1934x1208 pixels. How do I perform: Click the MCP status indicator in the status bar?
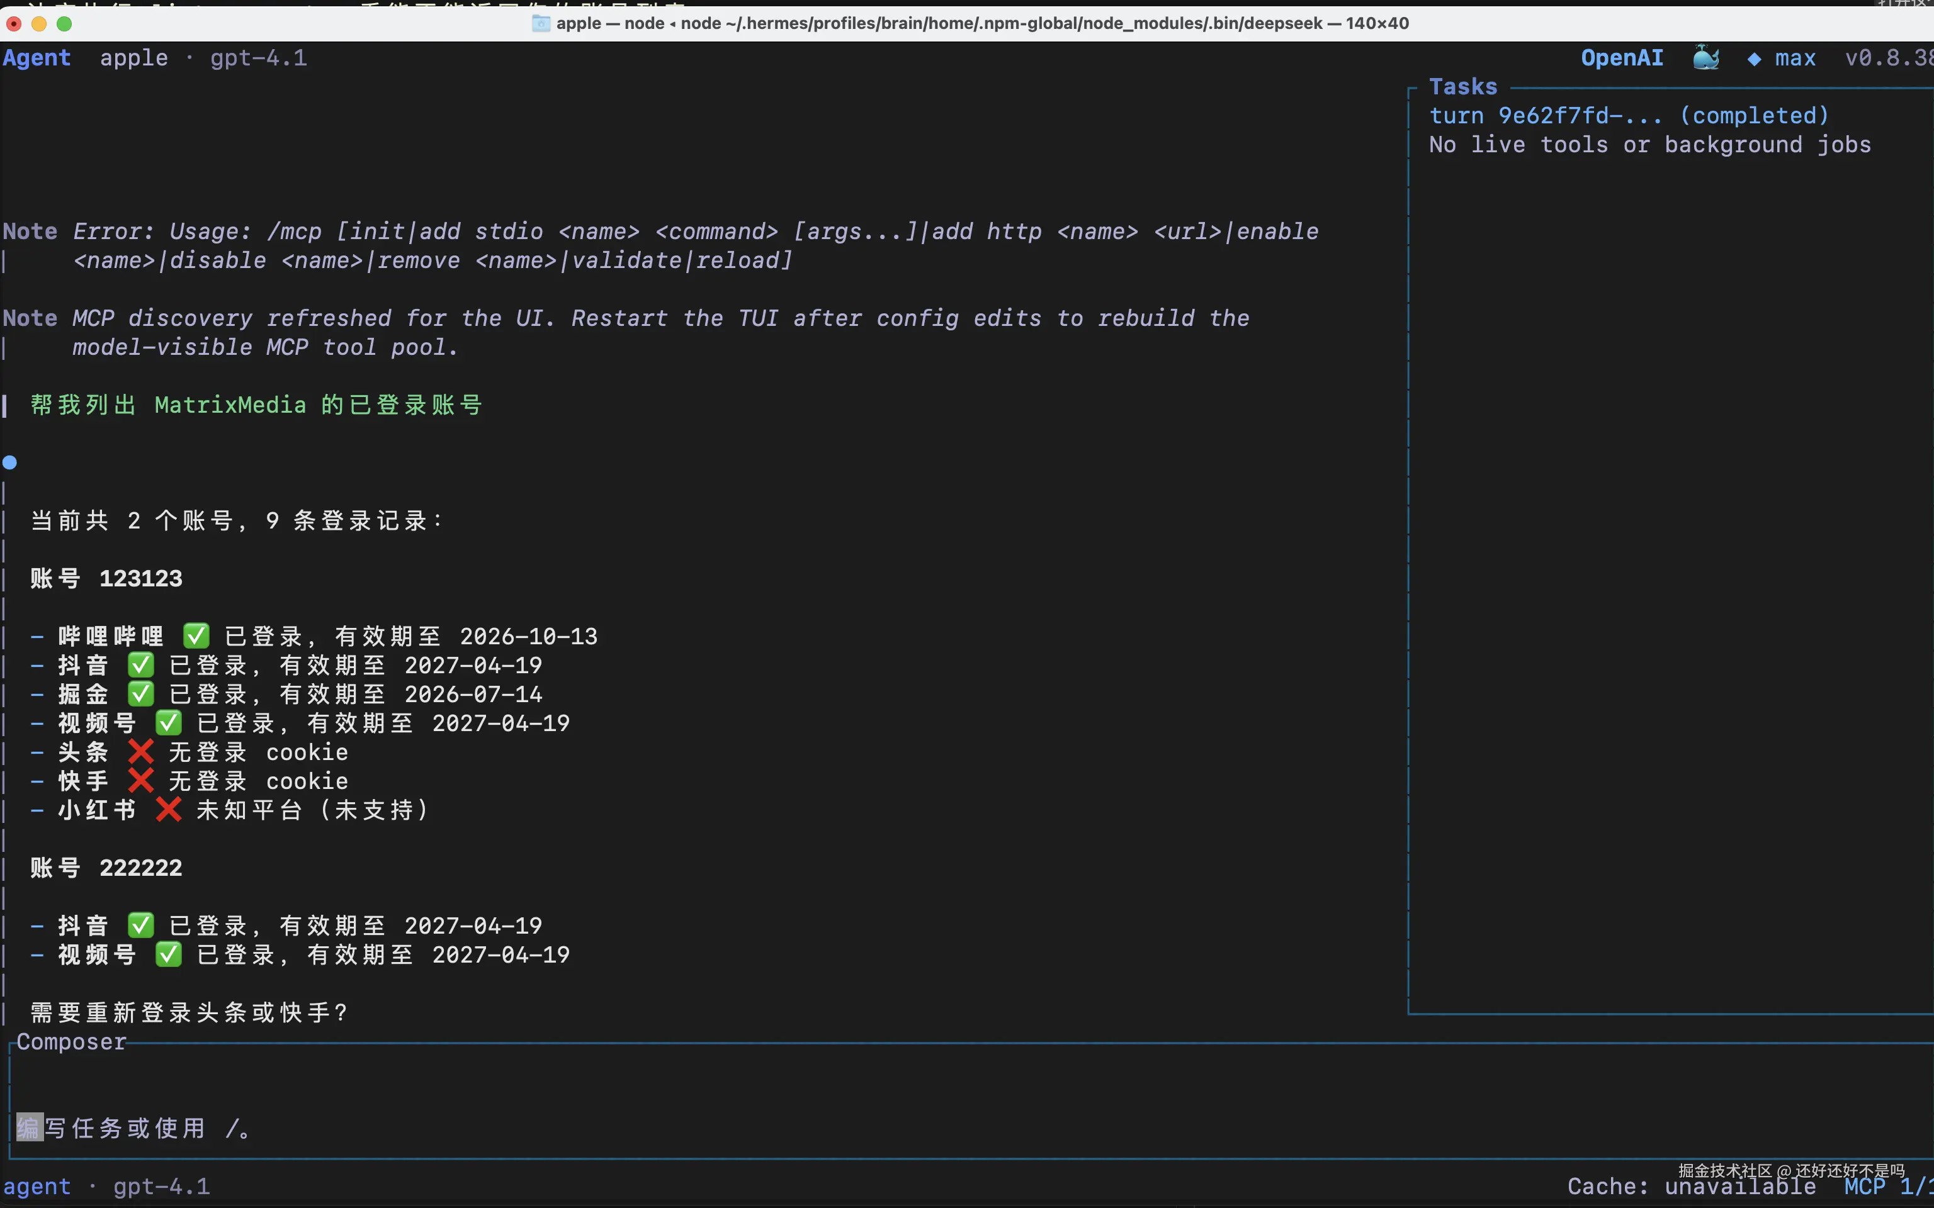click(x=1889, y=1187)
